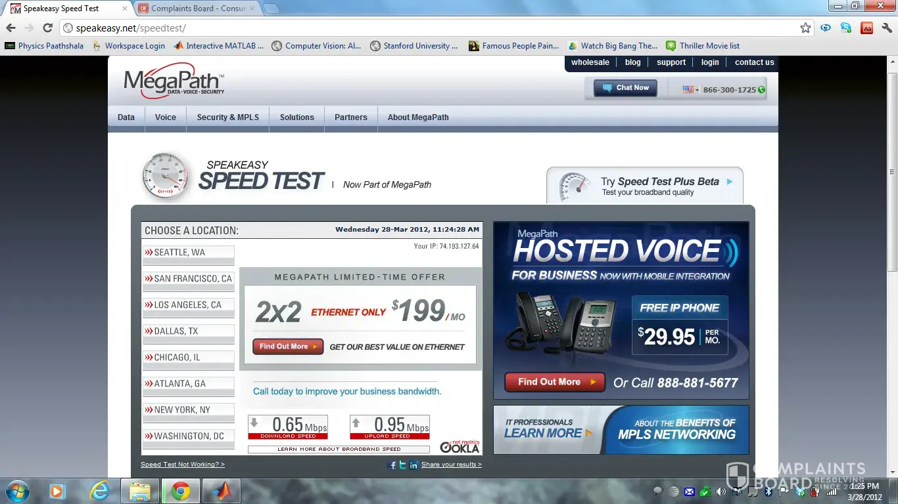Screen dimensions: 898x504
Task: Close the Speakeasy Speed Test tab
Action: click(125, 9)
